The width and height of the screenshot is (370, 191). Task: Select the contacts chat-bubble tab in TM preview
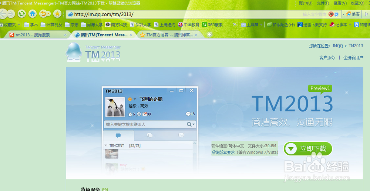coord(118,135)
